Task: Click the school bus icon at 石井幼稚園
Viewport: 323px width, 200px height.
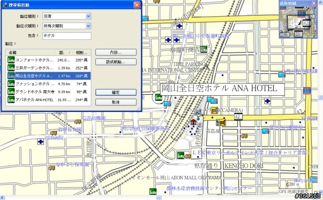Action: tap(78, 121)
